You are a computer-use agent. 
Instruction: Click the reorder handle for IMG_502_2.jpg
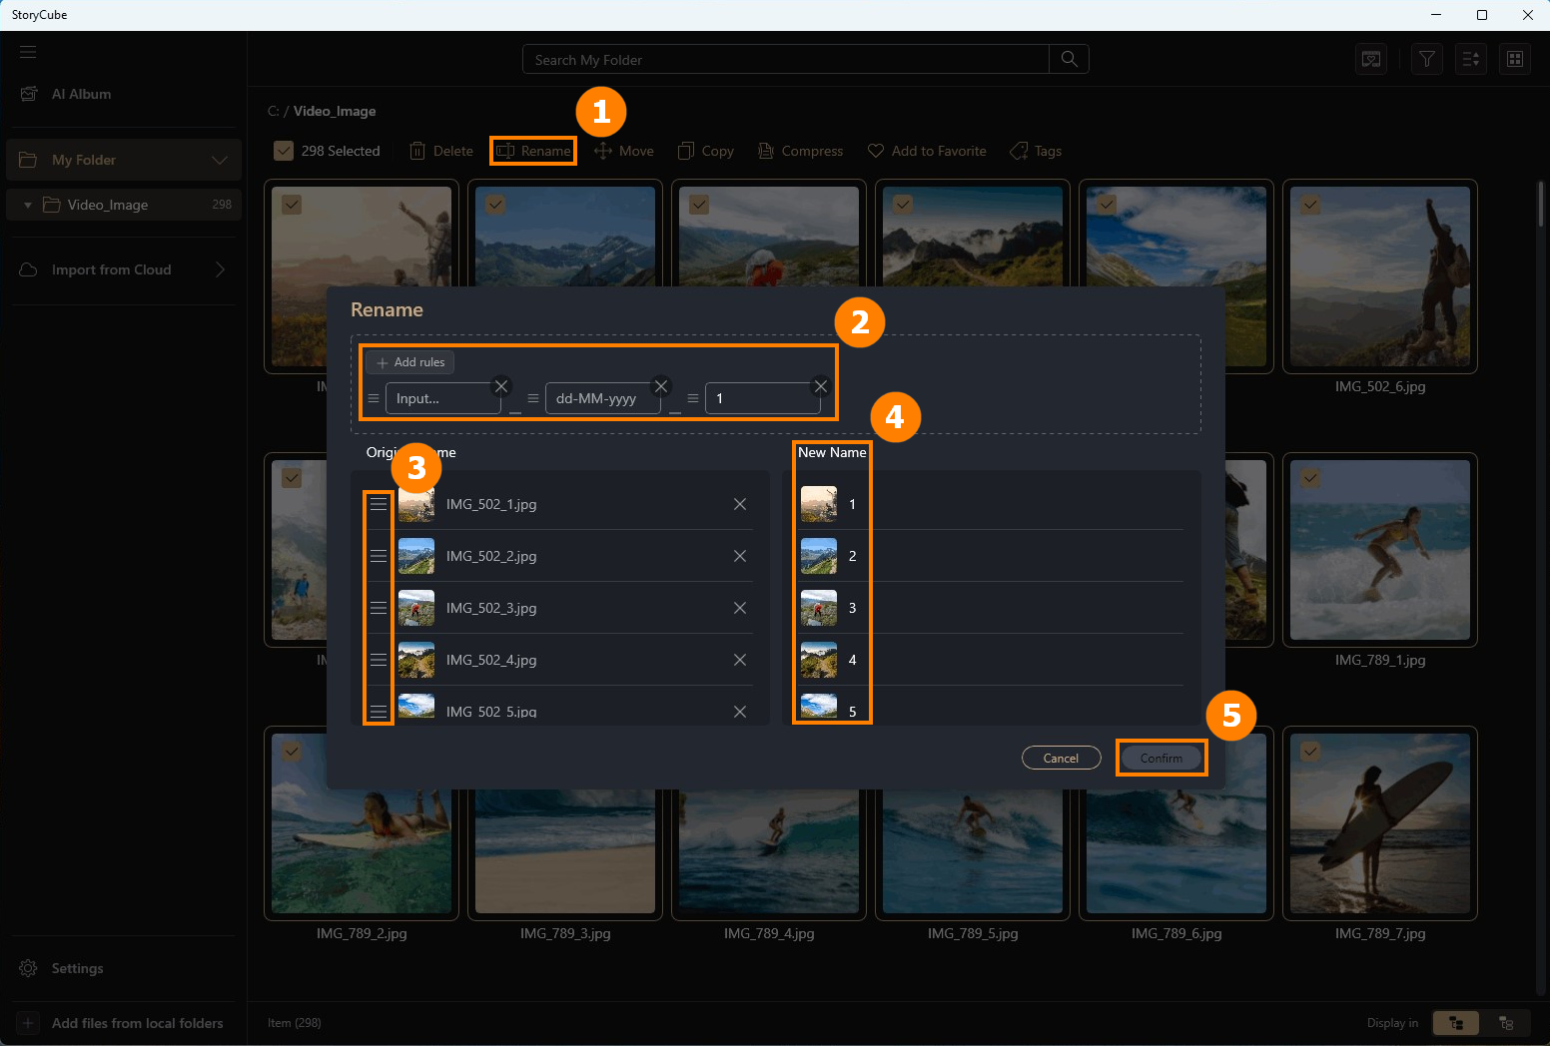tap(379, 556)
